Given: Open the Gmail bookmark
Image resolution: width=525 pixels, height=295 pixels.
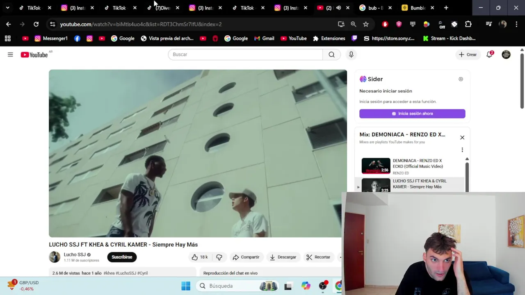Looking at the screenshot, I should (x=264, y=39).
